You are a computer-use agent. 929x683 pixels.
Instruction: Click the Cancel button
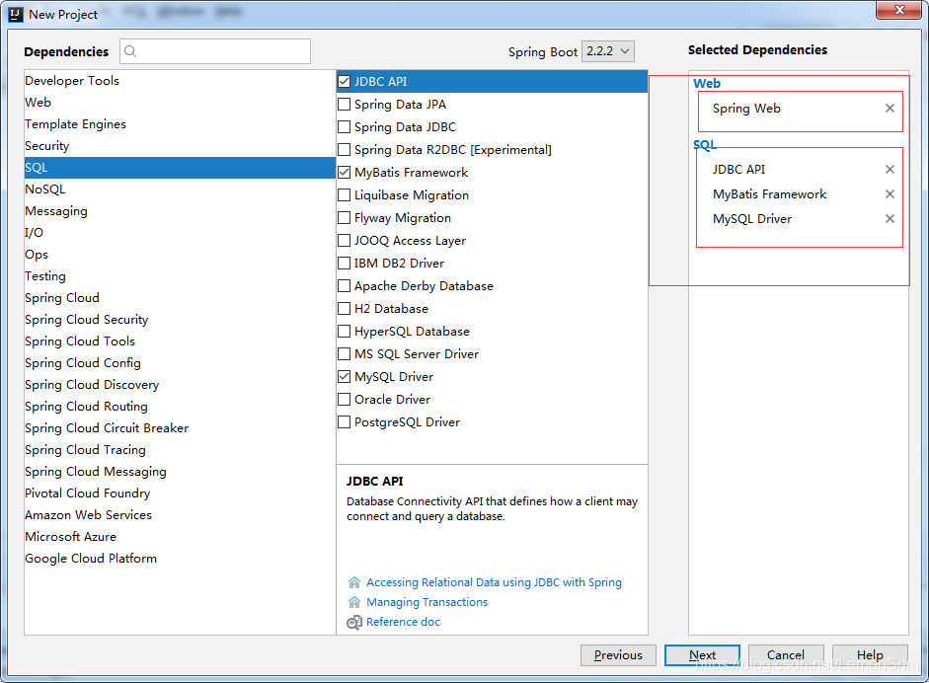tap(786, 655)
